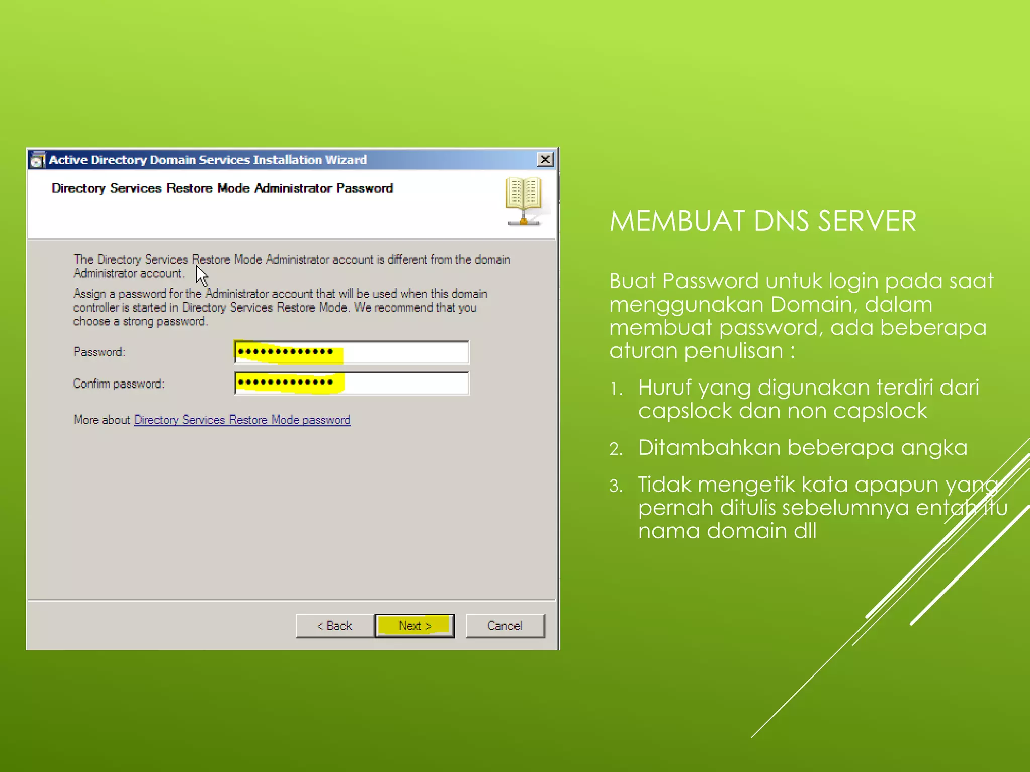Click the 'The Directory Services Restore Mode Administrator account' sentence
Screen dimensions: 1030x772
[x=292, y=266]
